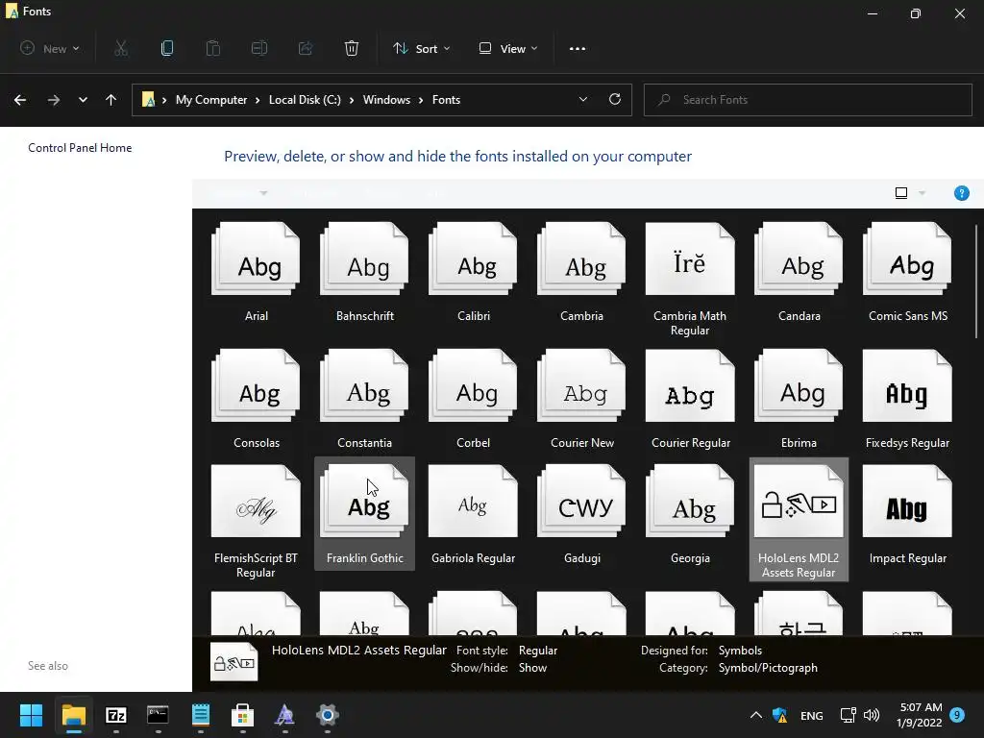Click the Search Fonts field
The height and width of the screenshot is (738, 984).
pyautogui.click(x=807, y=100)
